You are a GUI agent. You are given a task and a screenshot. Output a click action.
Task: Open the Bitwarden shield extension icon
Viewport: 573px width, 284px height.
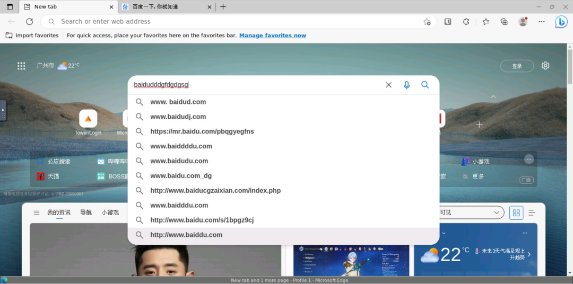coord(448,22)
